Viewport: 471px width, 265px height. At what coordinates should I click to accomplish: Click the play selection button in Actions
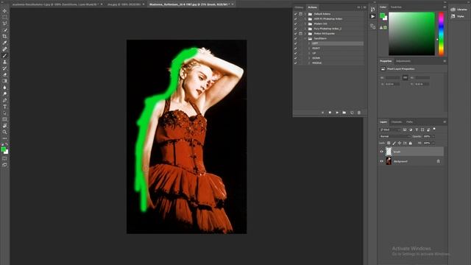pos(337,113)
